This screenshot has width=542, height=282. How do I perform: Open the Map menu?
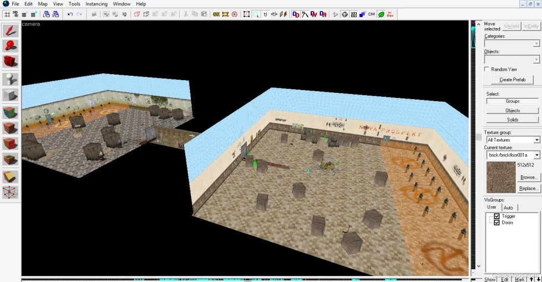[x=43, y=4]
